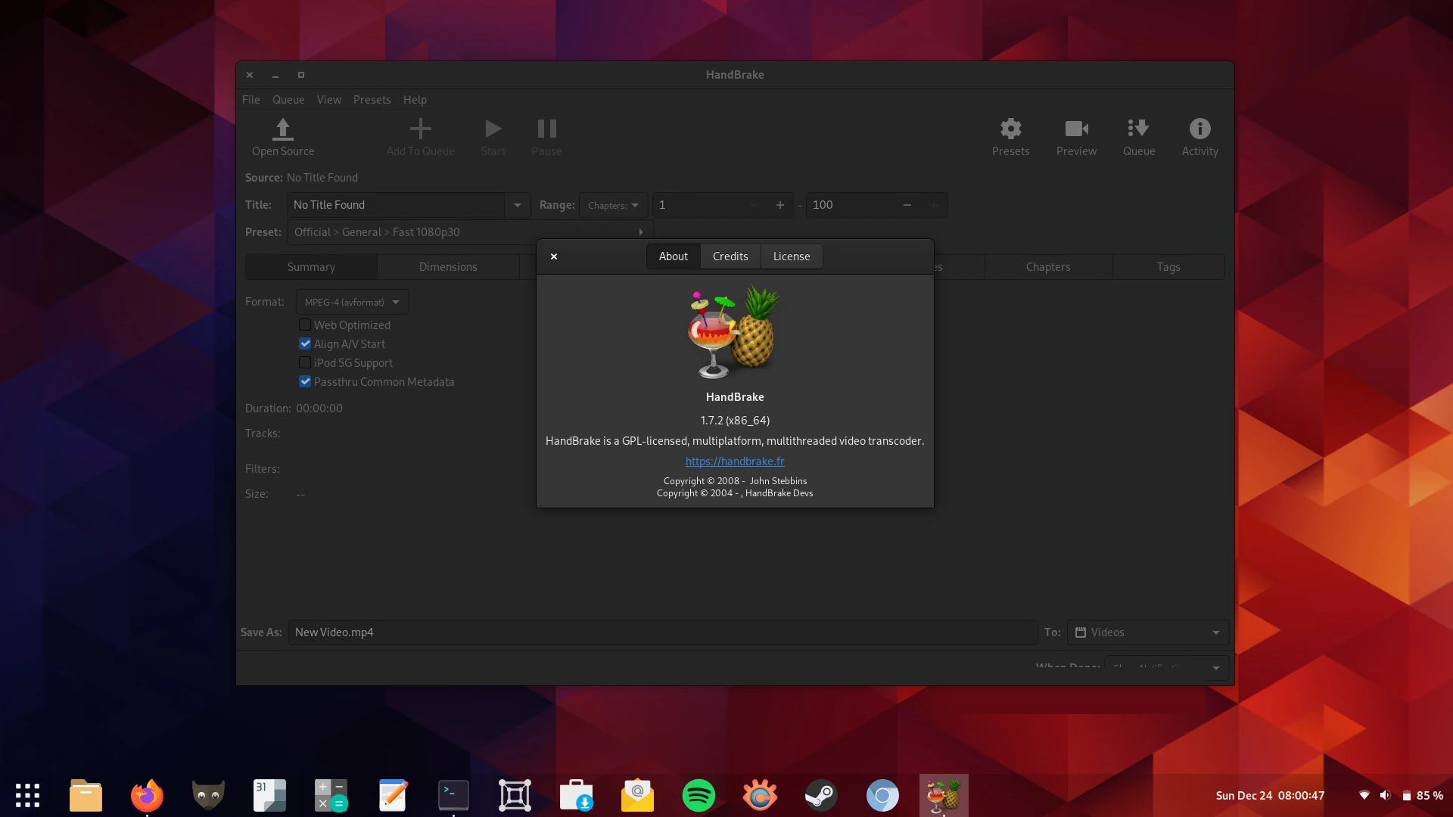Open the Format MPEG-4 dropdown
Image resolution: width=1453 pixels, height=817 pixels.
[x=352, y=302]
